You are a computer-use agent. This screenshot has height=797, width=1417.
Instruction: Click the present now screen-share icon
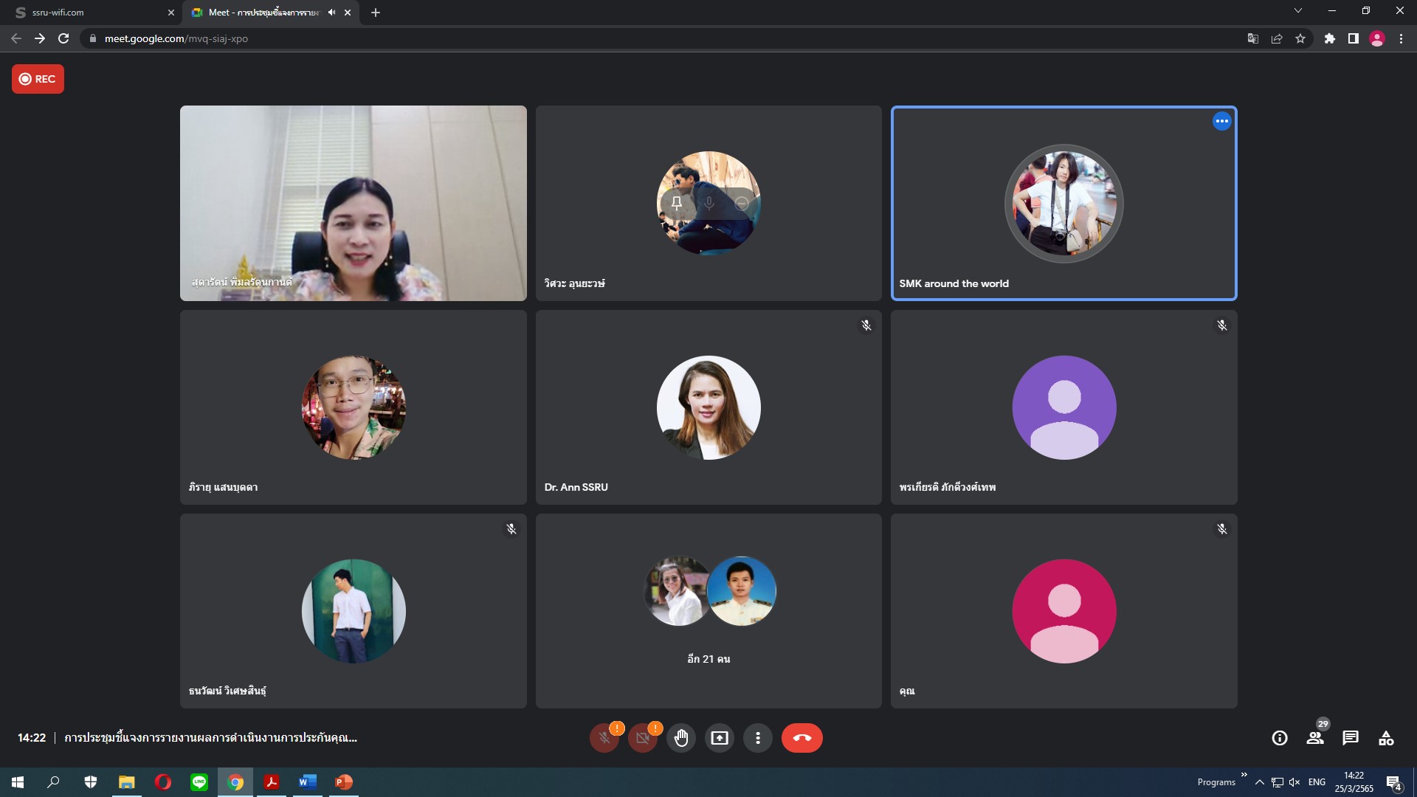pyautogui.click(x=720, y=738)
